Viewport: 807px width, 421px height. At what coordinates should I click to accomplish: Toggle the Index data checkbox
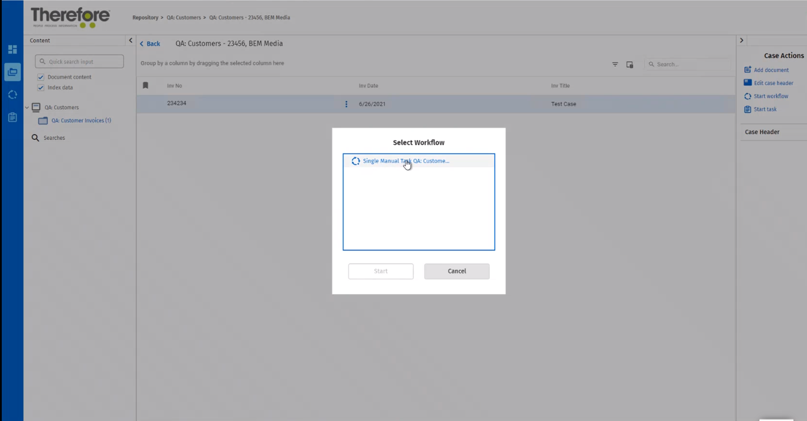click(x=41, y=88)
